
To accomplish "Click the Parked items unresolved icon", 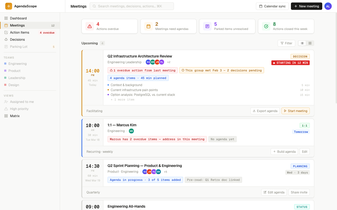I will click(207, 26).
